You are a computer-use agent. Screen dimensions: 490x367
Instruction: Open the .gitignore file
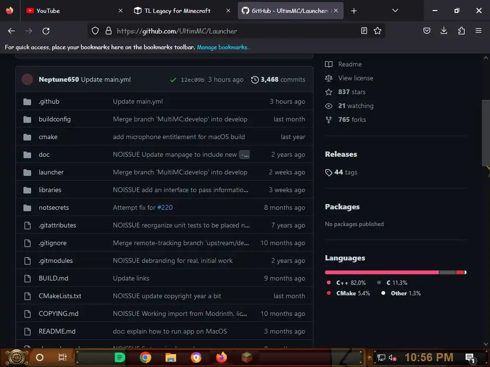tap(53, 243)
